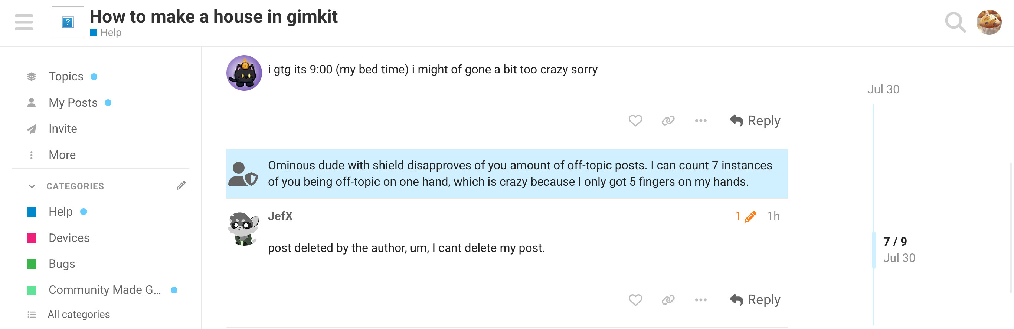Open the muffin profile avatar menu
1014x329 pixels.
[x=988, y=22]
